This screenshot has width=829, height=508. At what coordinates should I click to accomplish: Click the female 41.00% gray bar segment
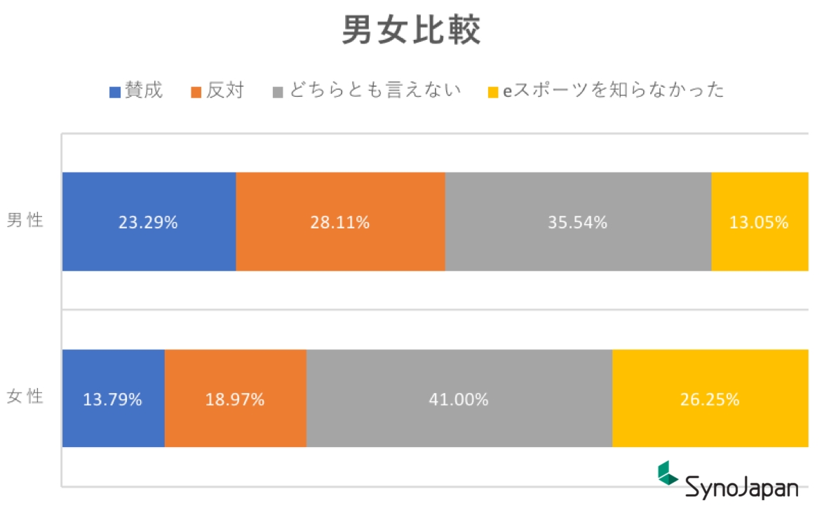[459, 398]
